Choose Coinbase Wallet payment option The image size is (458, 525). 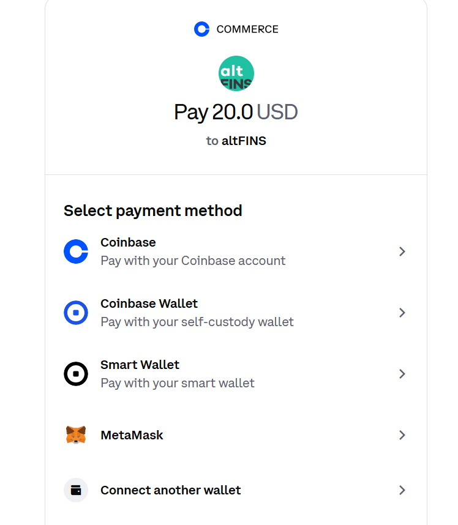click(149, 303)
